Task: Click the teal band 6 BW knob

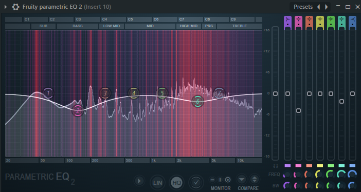Action: tap(341, 185)
